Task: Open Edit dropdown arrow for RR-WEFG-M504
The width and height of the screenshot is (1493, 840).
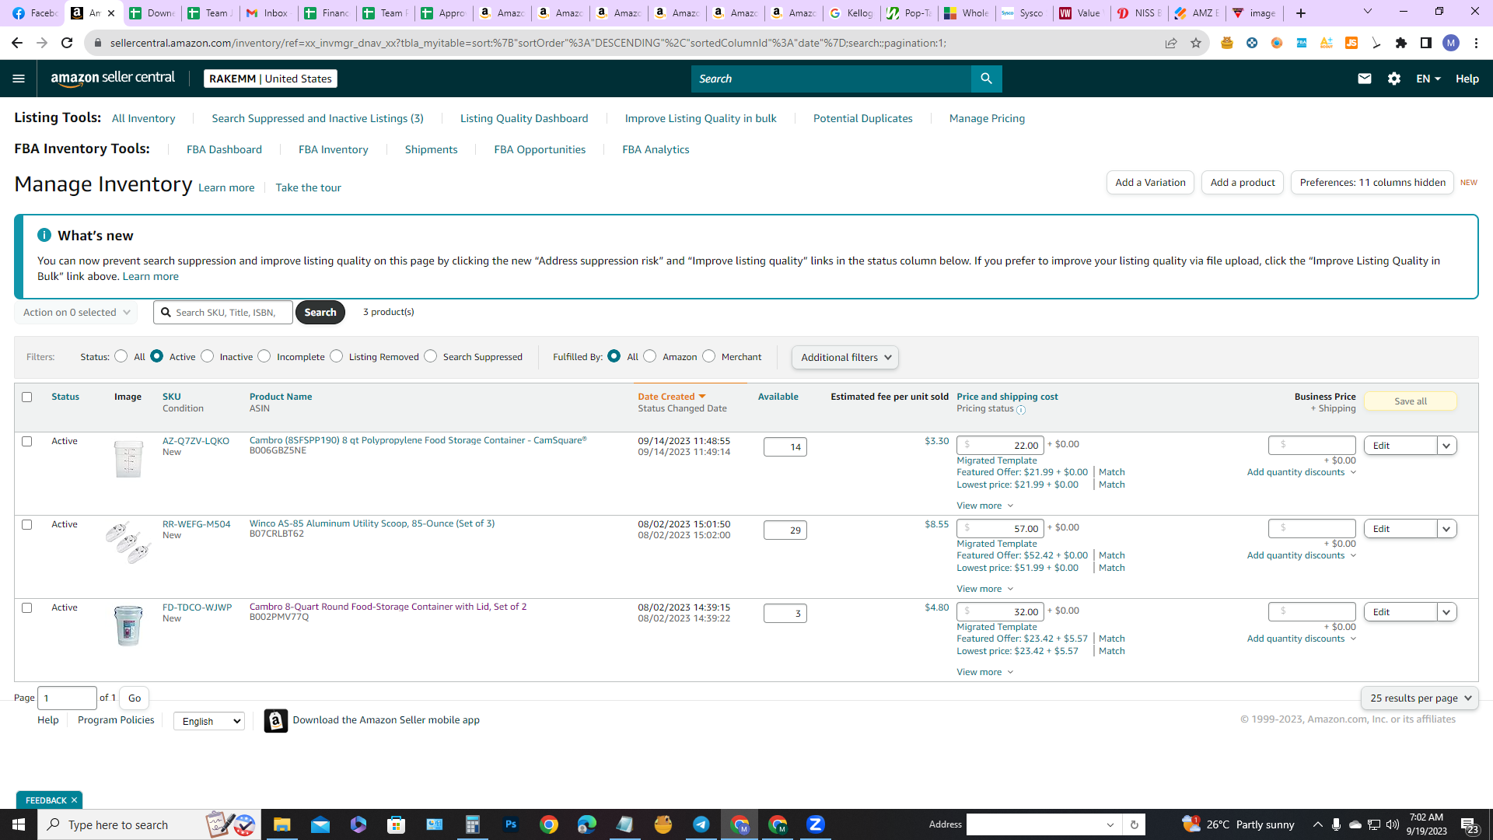Action: 1446,529
